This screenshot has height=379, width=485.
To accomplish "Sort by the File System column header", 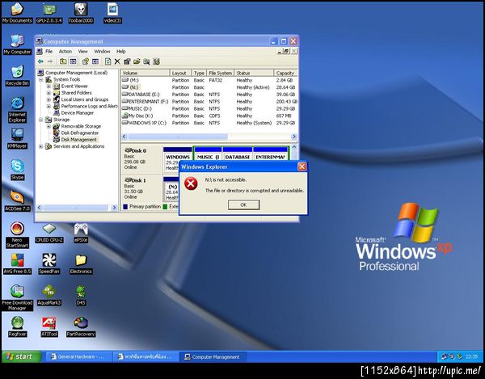I will [220, 73].
